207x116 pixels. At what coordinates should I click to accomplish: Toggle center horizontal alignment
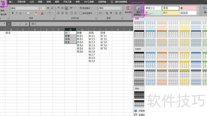(62, 13)
